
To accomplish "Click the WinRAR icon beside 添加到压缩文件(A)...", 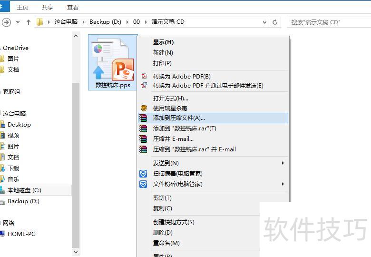I will pos(143,118).
